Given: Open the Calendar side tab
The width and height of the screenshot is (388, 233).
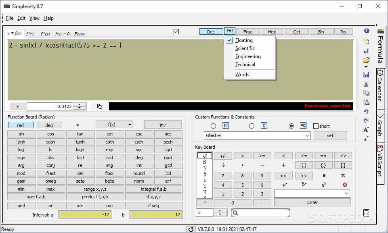Looking at the screenshot, I should tap(380, 88).
